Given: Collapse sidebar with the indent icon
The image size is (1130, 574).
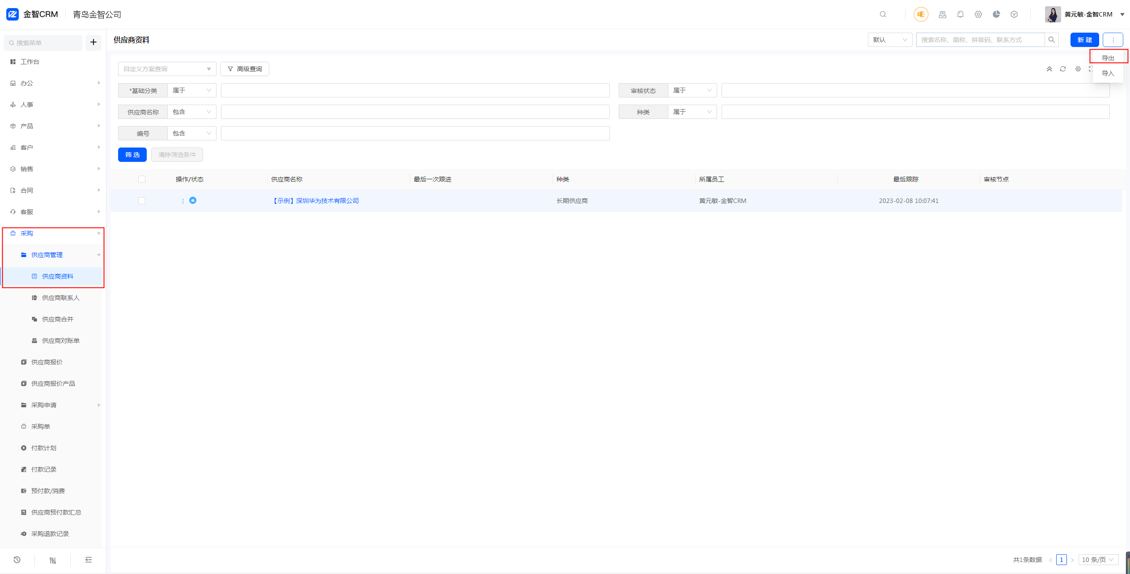Looking at the screenshot, I should coord(89,560).
